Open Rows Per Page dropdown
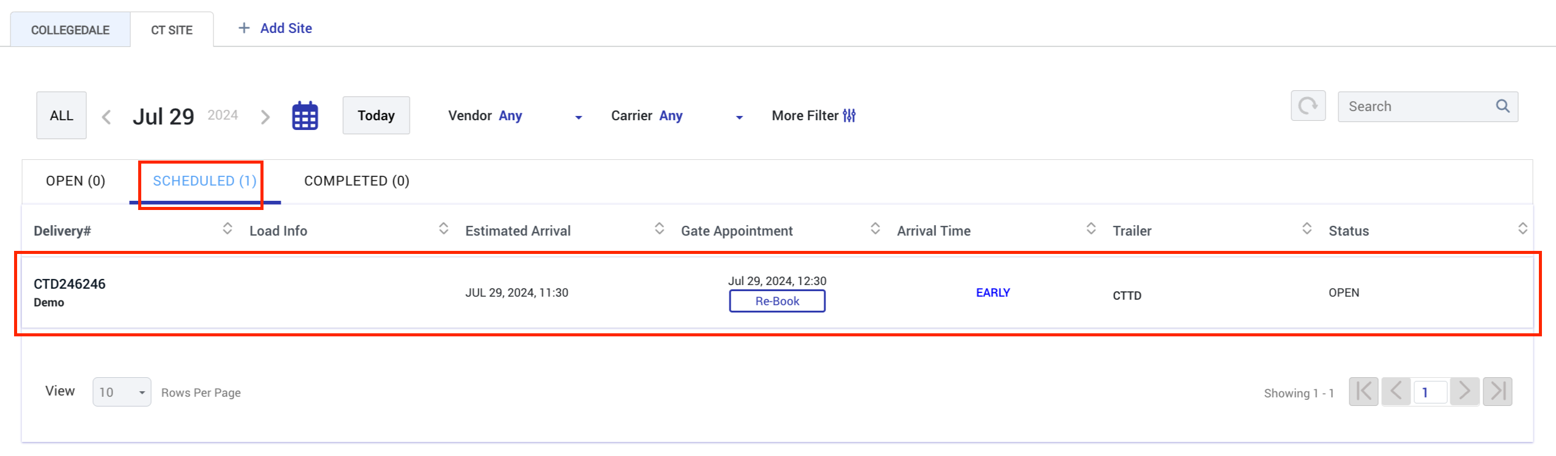 click(x=122, y=392)
